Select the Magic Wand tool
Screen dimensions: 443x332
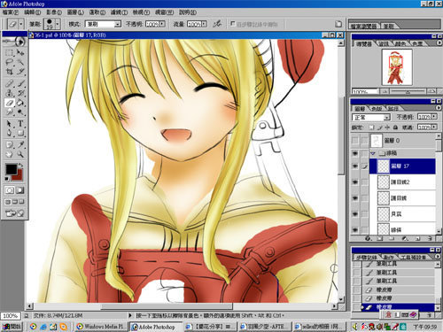point(20,62)
